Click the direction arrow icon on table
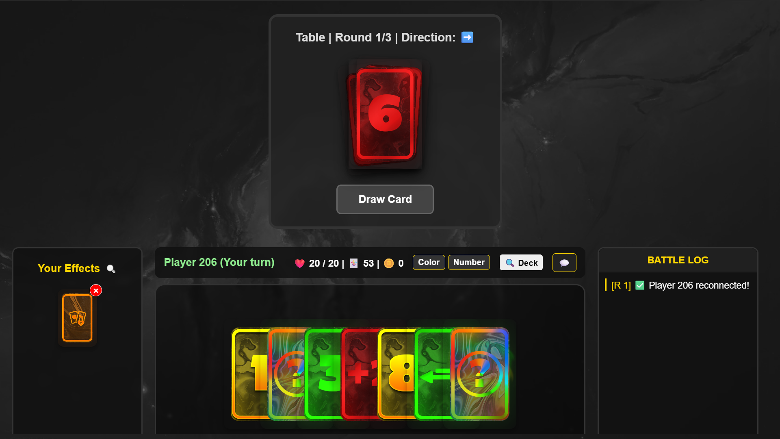 (x=467, y=37)
